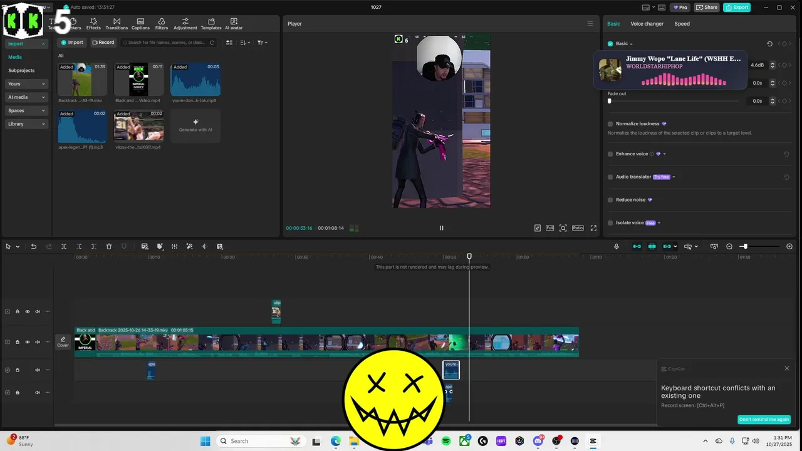Select Subprojects in the sidebar

(21, 70)
